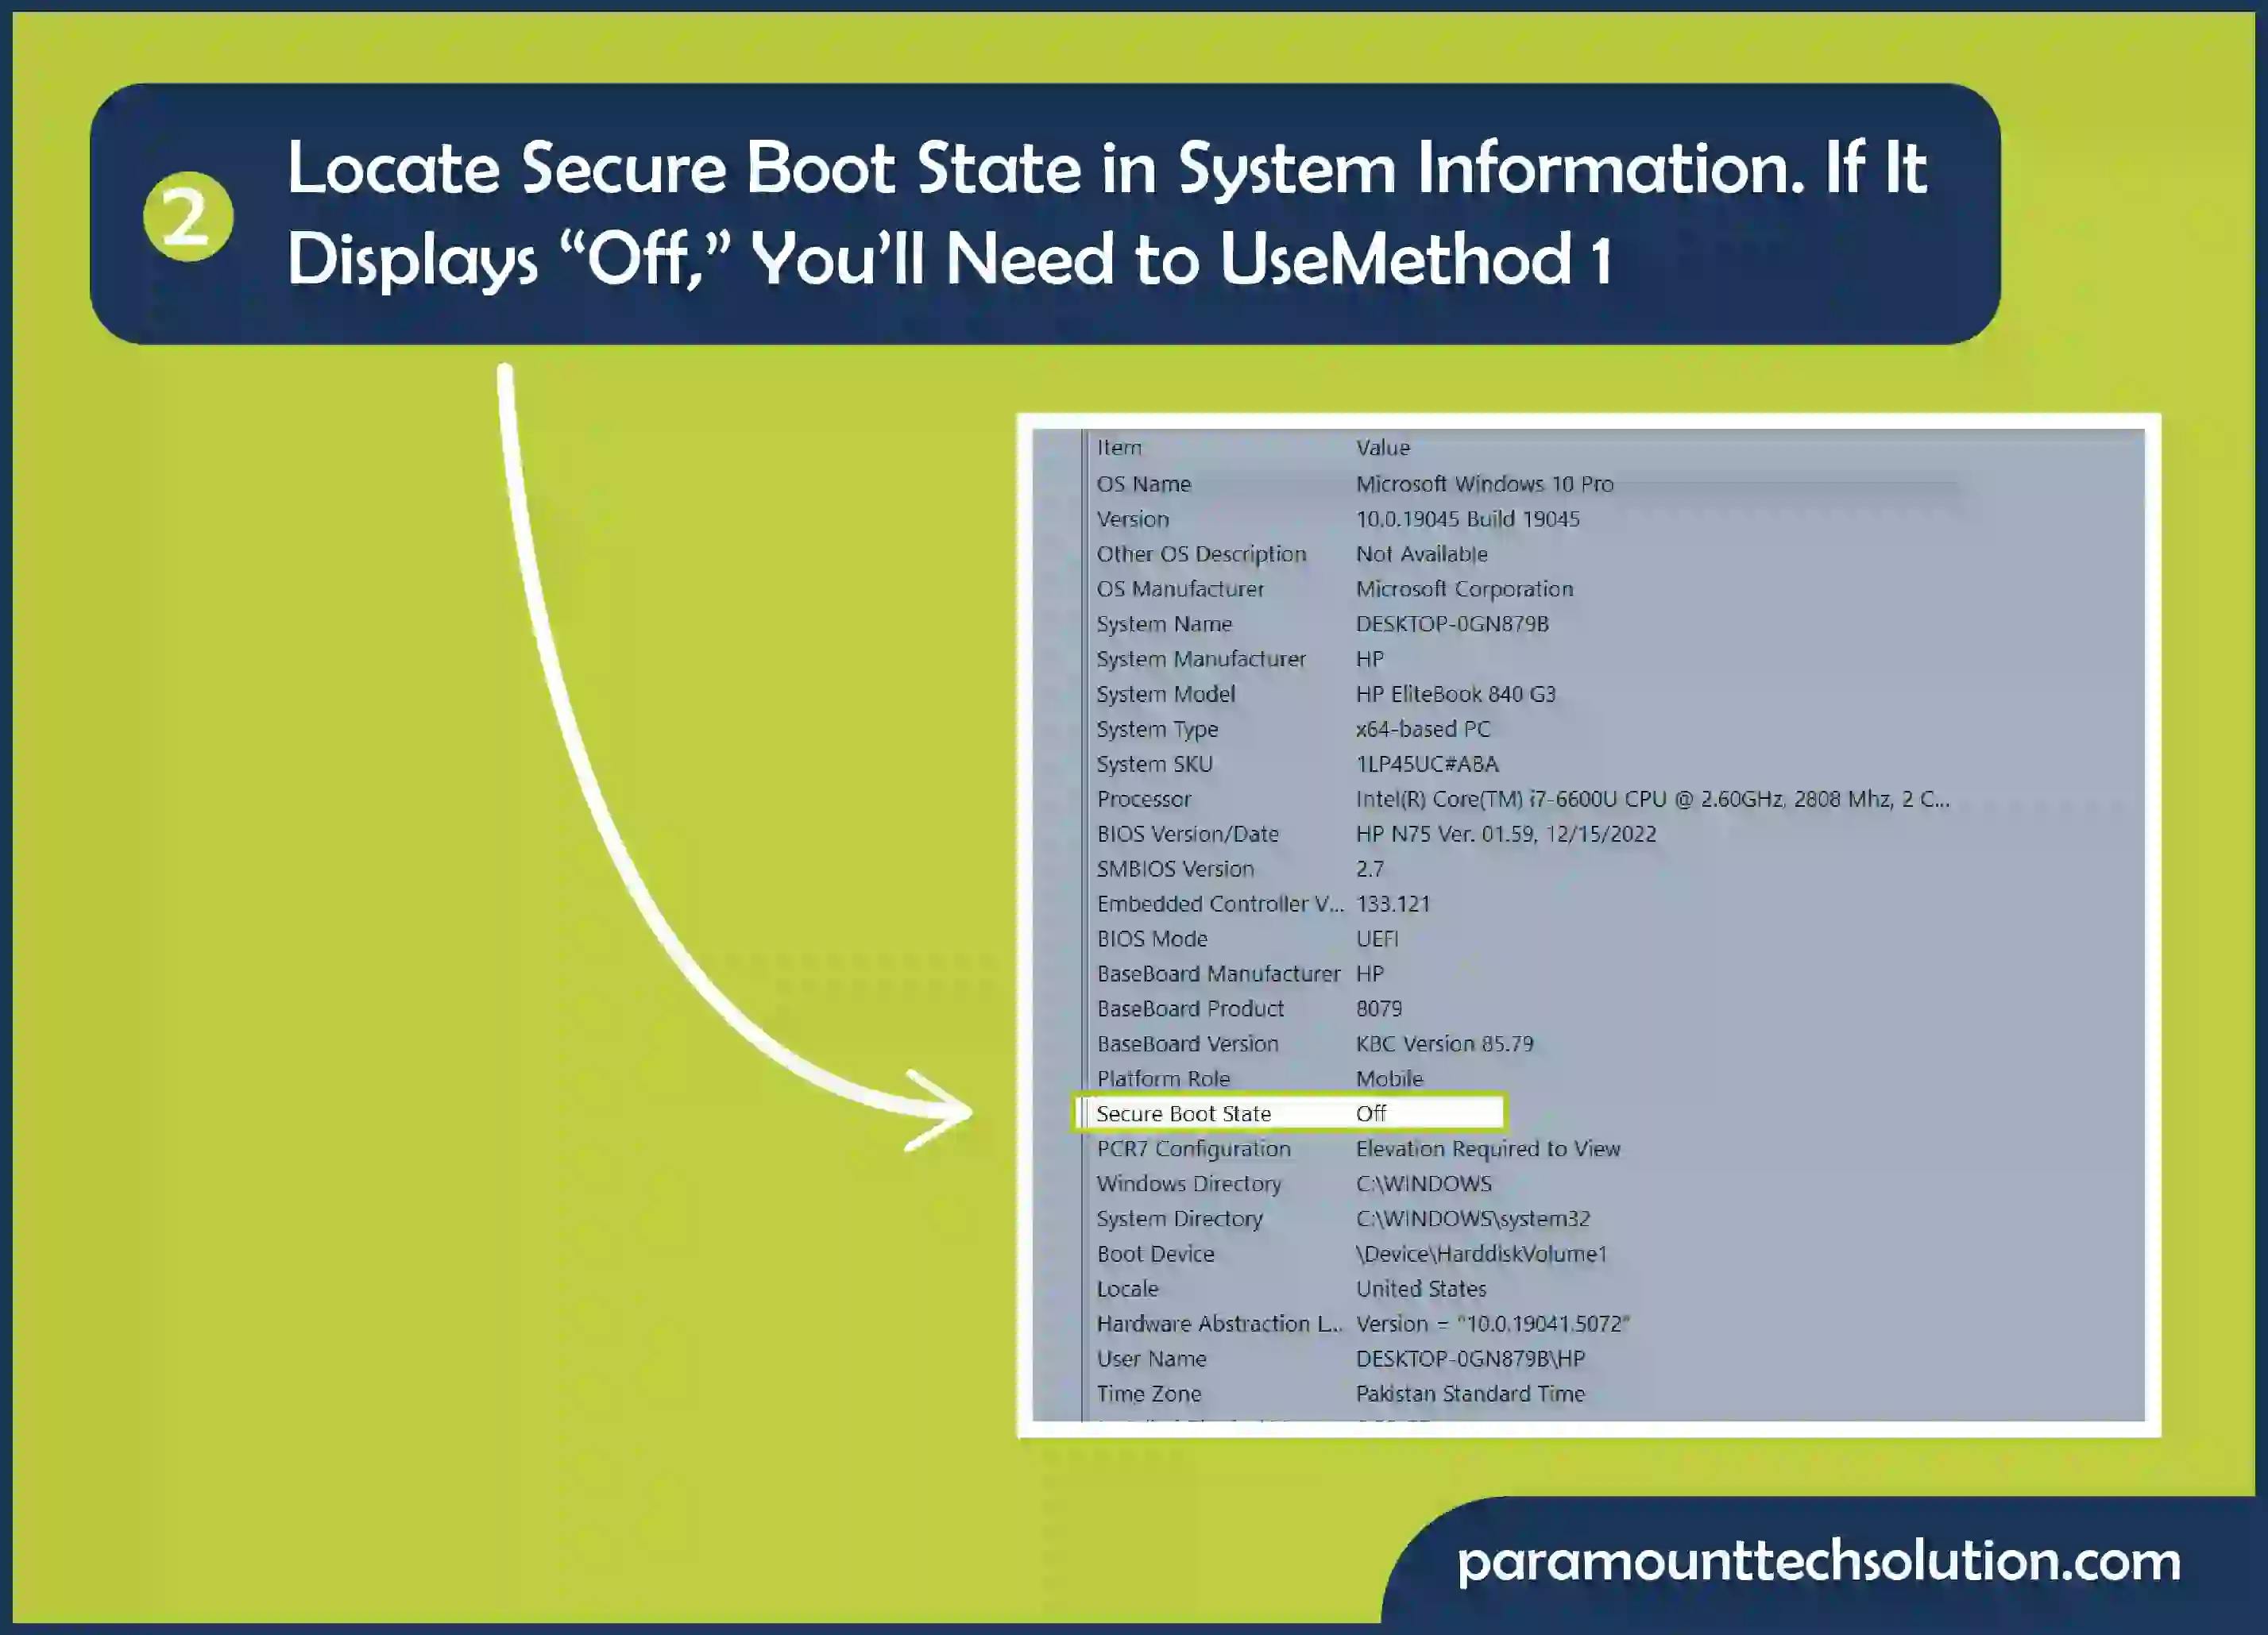2268x1635 pixels.
Task: Click the value 1LP45UC#ABA
Action: point(1427,764)
